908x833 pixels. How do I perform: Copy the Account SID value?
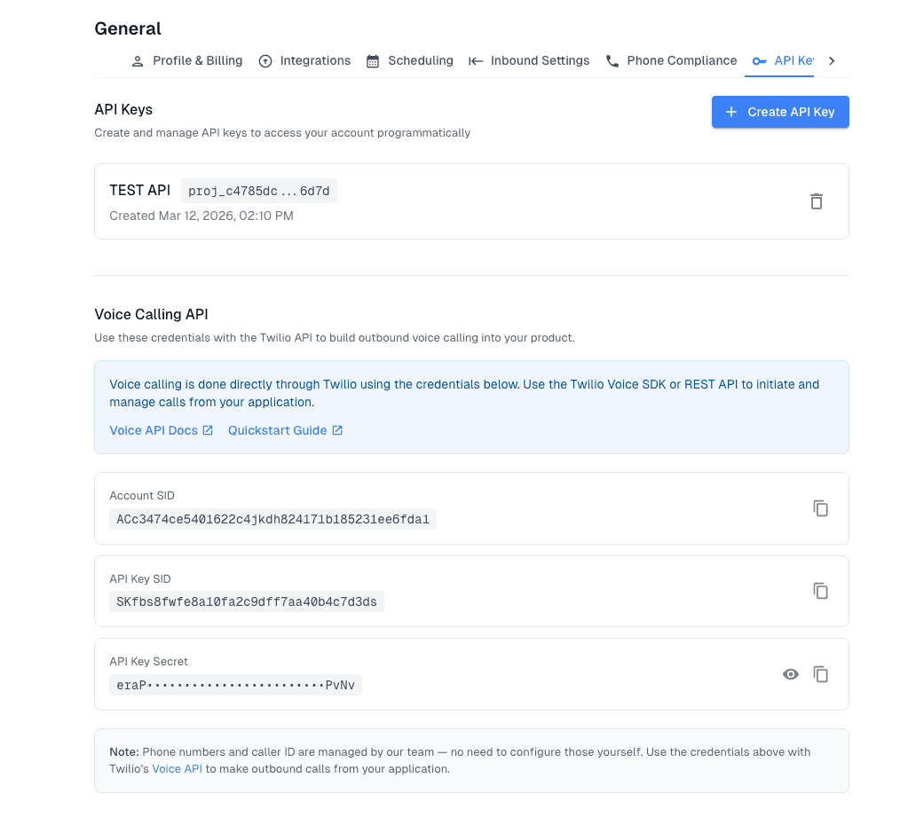[820, 508]
